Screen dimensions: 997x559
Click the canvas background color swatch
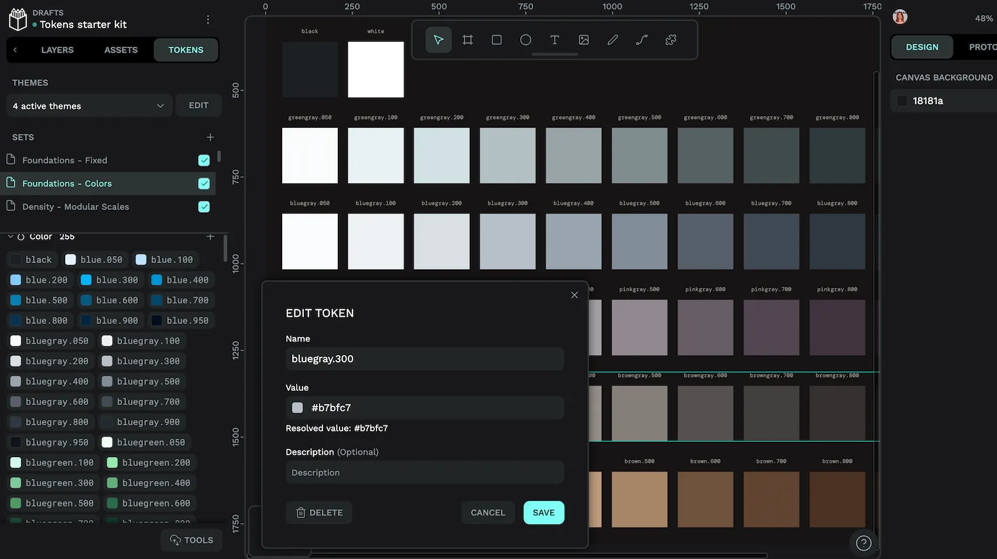click(x=902, y=101)
